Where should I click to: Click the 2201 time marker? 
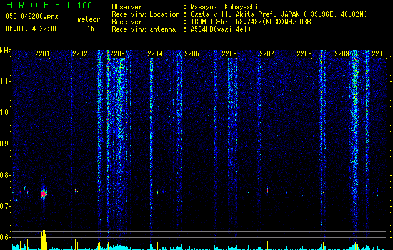point(42,53)
